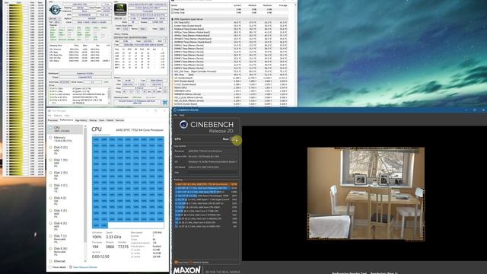Viewport: 487px width, 274px height.
Task: Open the Help menu in Cinebench
Action: pyautogui.click(x=182, y=115)
